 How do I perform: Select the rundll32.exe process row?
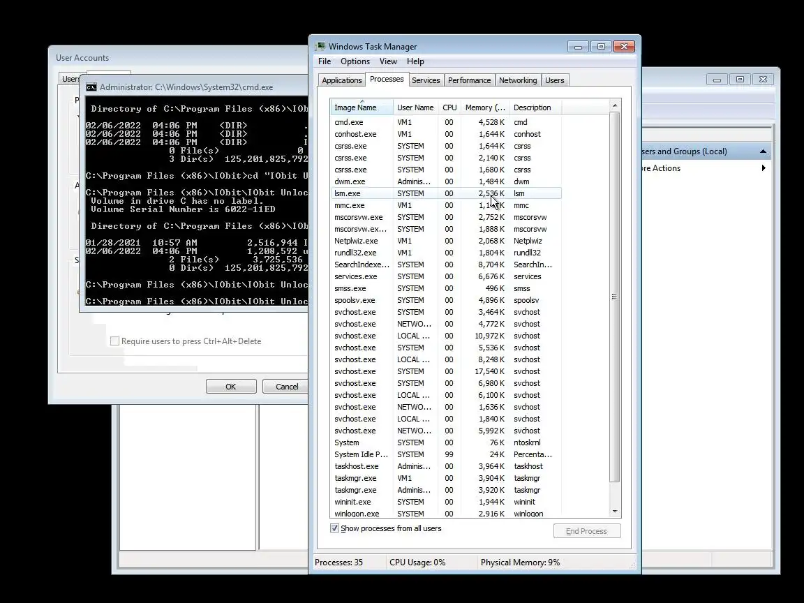[x=446, y=253]
